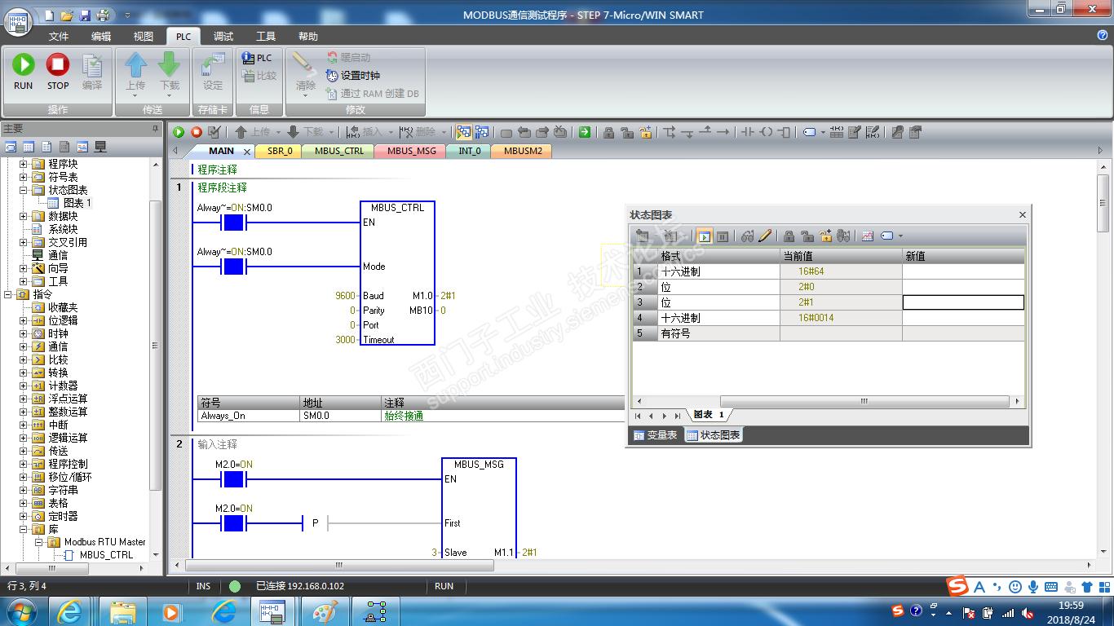Open the 删除 (Delete) dropdown arrow
Image resolution: width=1114 pixels, height=626 pixels.
(x=444, y=132)
